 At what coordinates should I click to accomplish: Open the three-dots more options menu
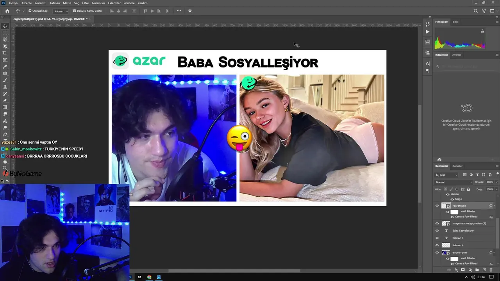click(179, 11)
